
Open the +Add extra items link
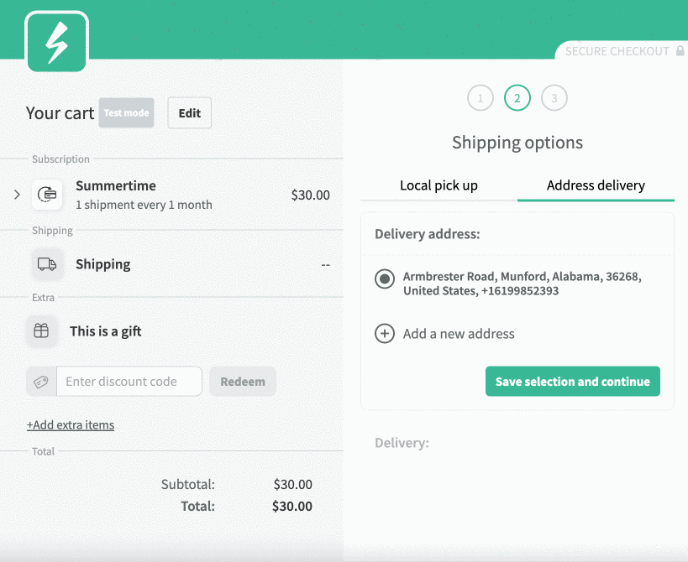(x=71, y=425)
